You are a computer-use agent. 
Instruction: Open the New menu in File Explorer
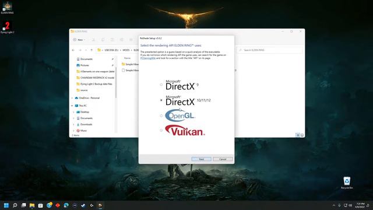(x=79, y=40)
